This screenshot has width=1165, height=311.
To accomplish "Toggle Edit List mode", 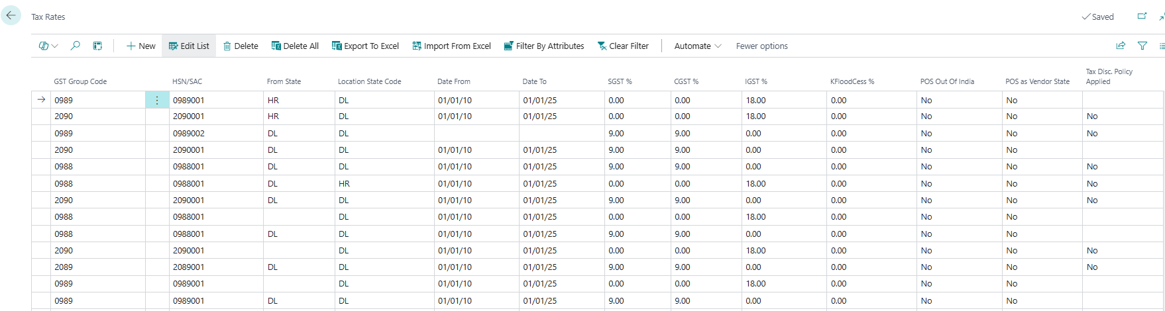I will pyautogui.click(x=189, y=46).
